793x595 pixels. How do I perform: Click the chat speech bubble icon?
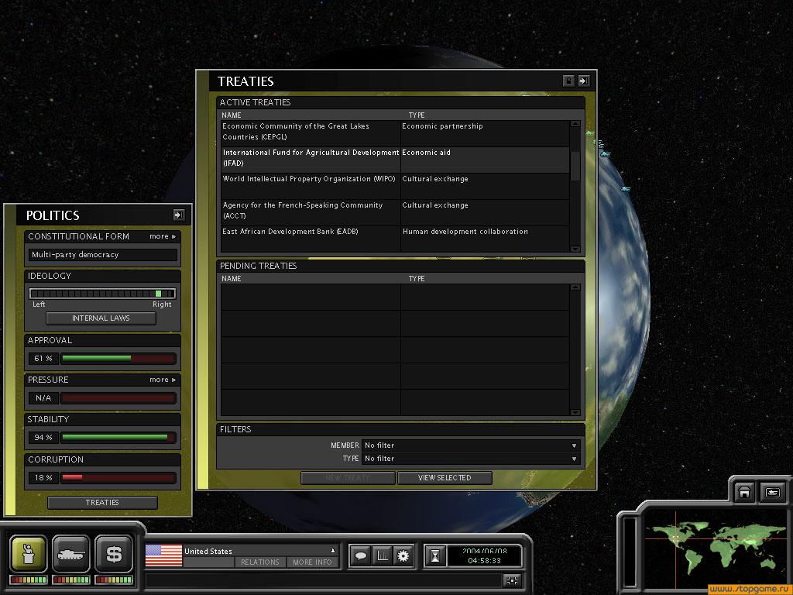[x=360, y=555]
